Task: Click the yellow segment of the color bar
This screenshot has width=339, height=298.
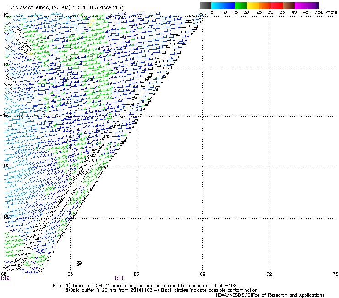Action: click(x=253, y=6)
